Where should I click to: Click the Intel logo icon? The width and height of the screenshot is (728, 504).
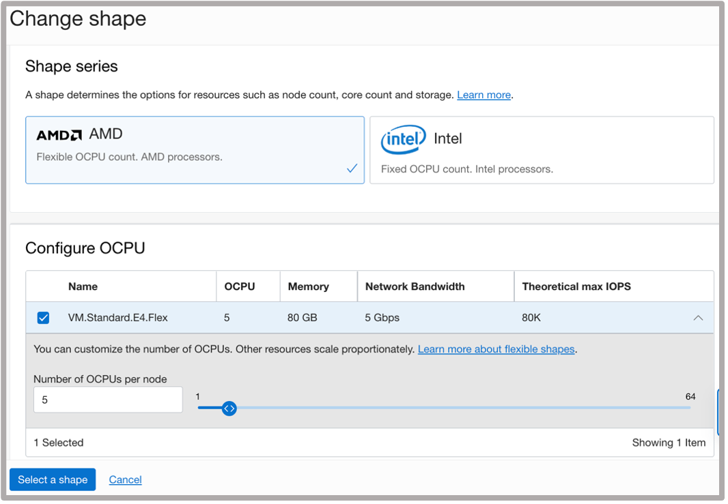[x=403, y=140]
